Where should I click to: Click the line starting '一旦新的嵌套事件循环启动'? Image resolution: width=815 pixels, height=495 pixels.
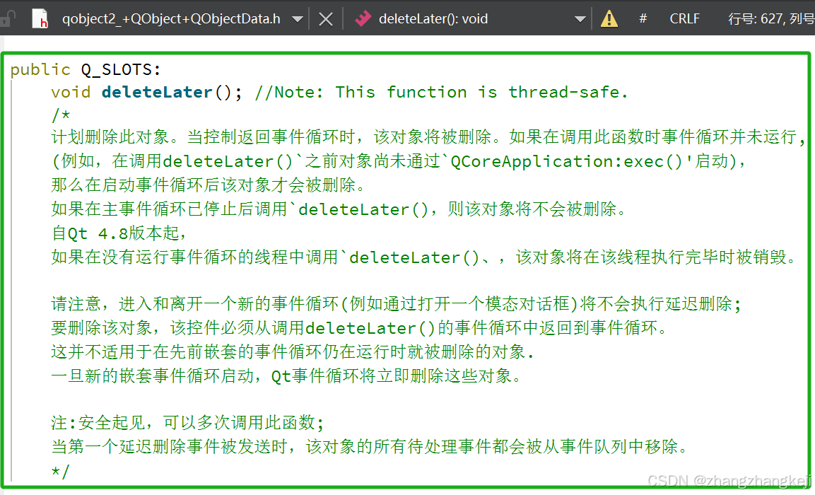pos(286,375)
